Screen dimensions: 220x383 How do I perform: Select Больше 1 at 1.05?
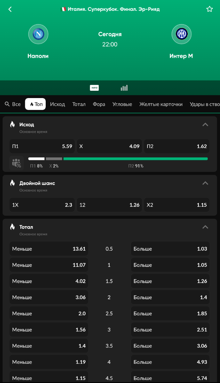(170, 265)
